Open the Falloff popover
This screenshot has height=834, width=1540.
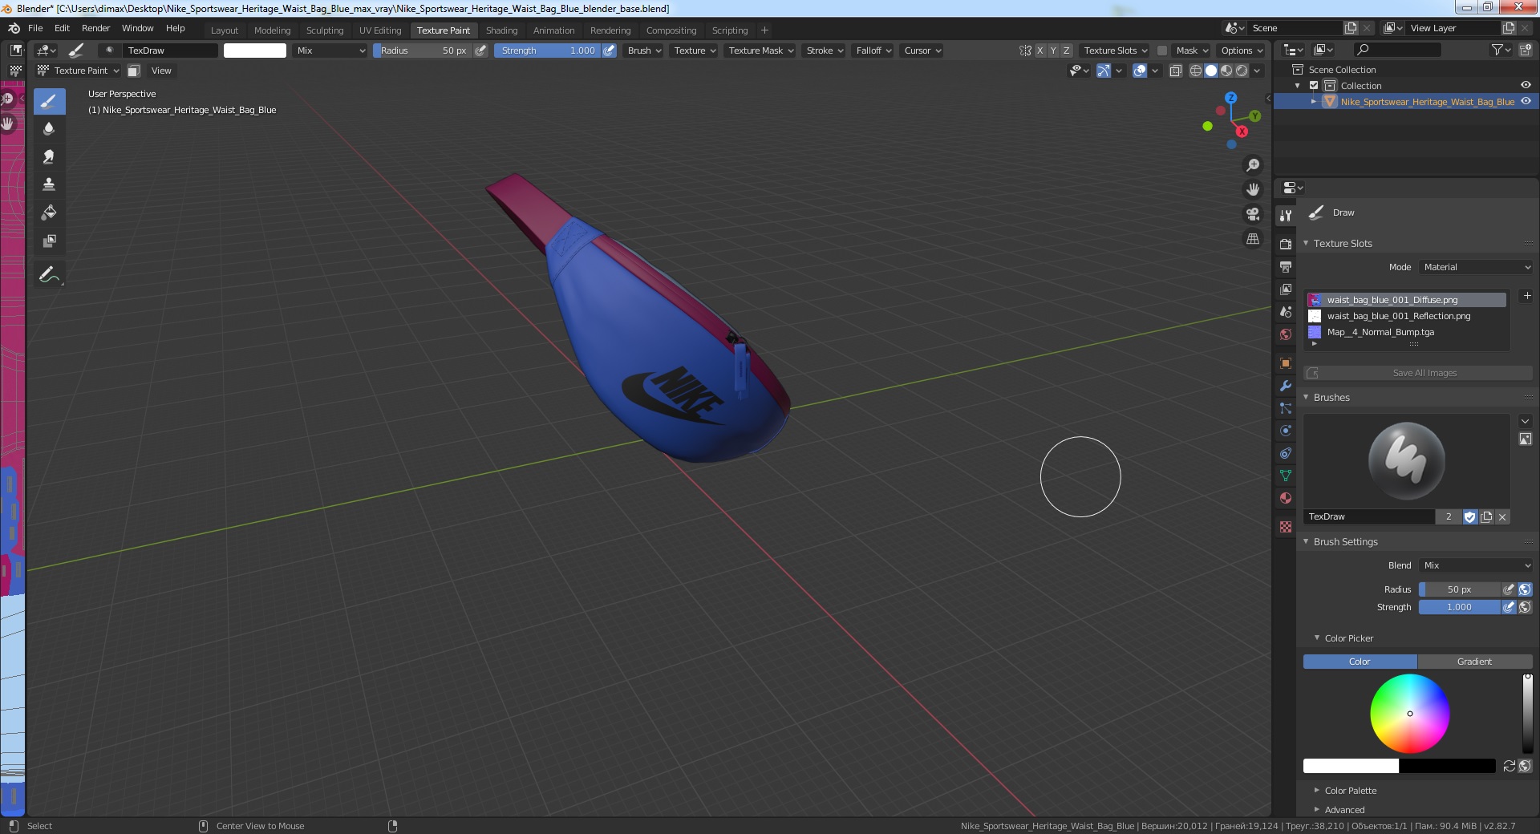[873, 50]
